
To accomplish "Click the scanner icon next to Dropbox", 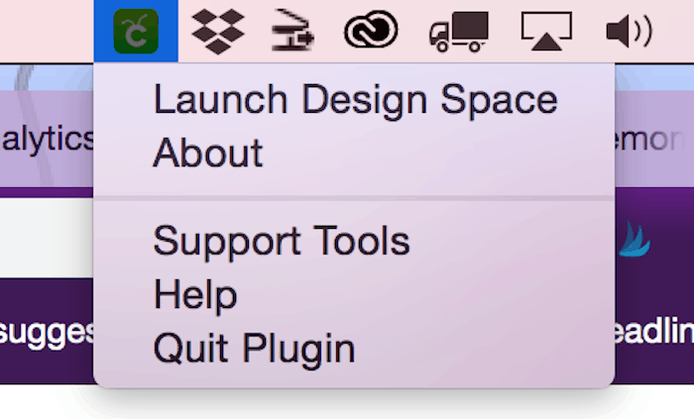I will coord(292,31).
